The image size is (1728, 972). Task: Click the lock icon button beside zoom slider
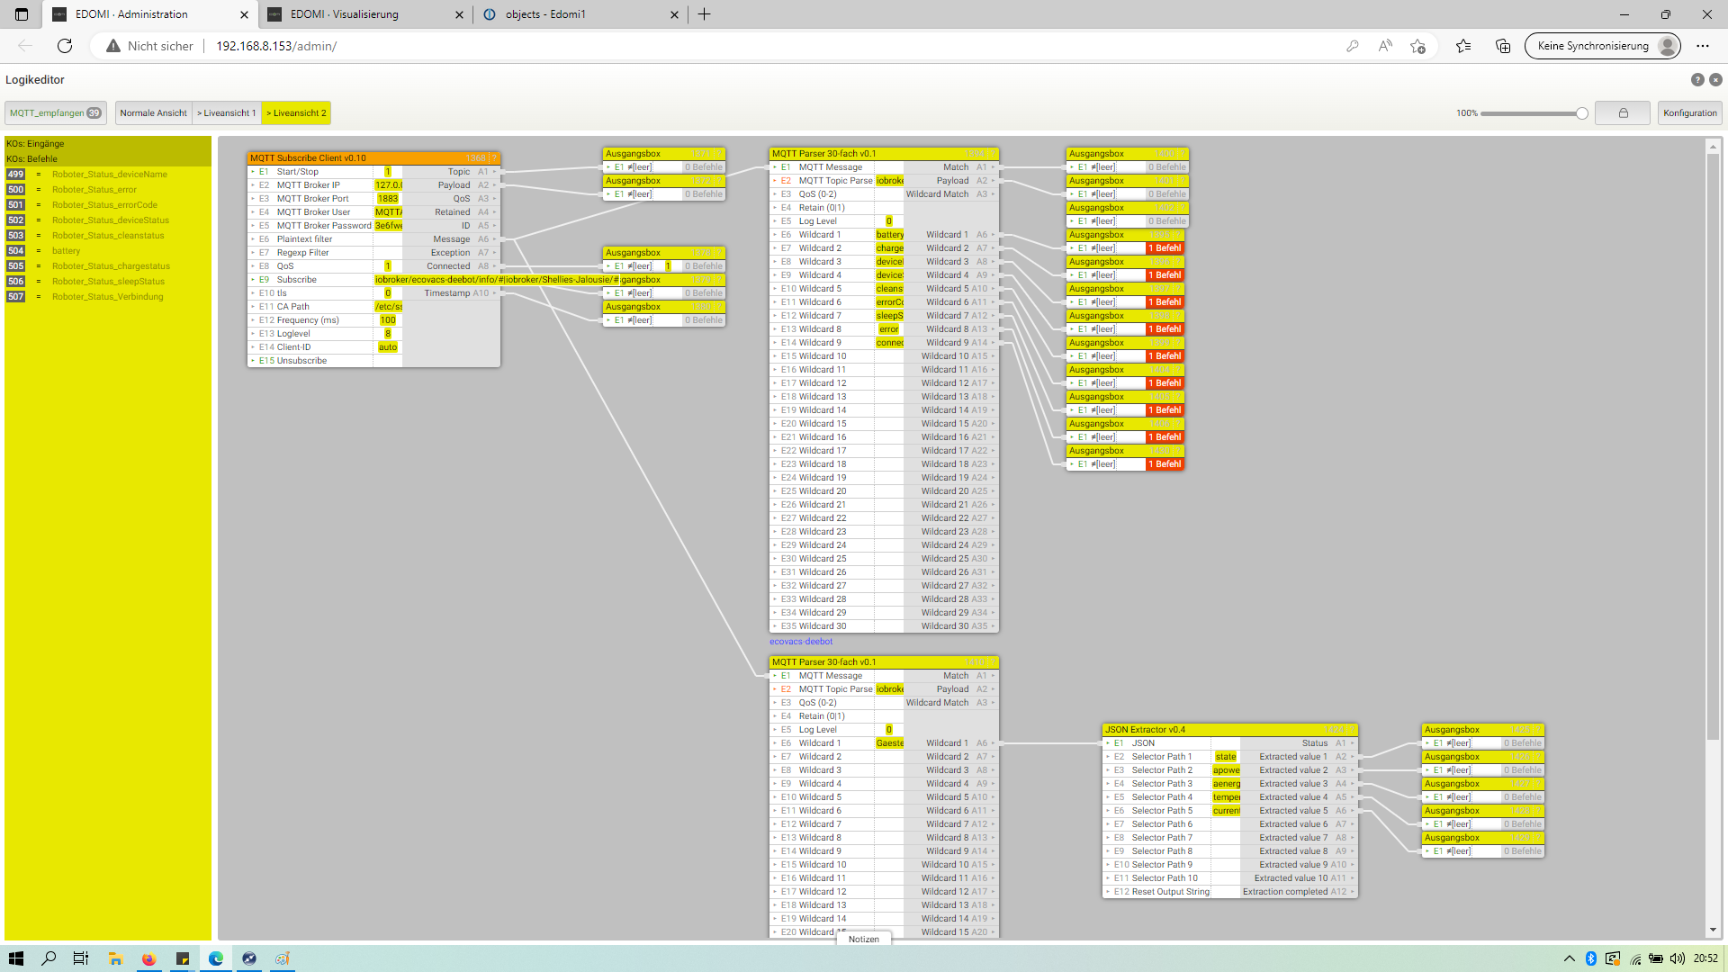pyautogui.click(x=1623, y=113)
